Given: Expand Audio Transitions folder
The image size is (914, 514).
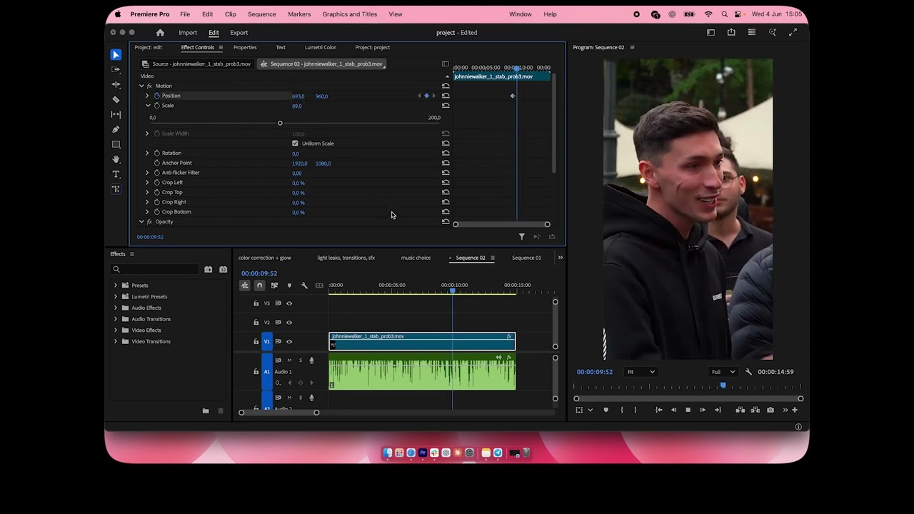Looking at the screenshot, I should pyautogui.click(x=116, y=319).
